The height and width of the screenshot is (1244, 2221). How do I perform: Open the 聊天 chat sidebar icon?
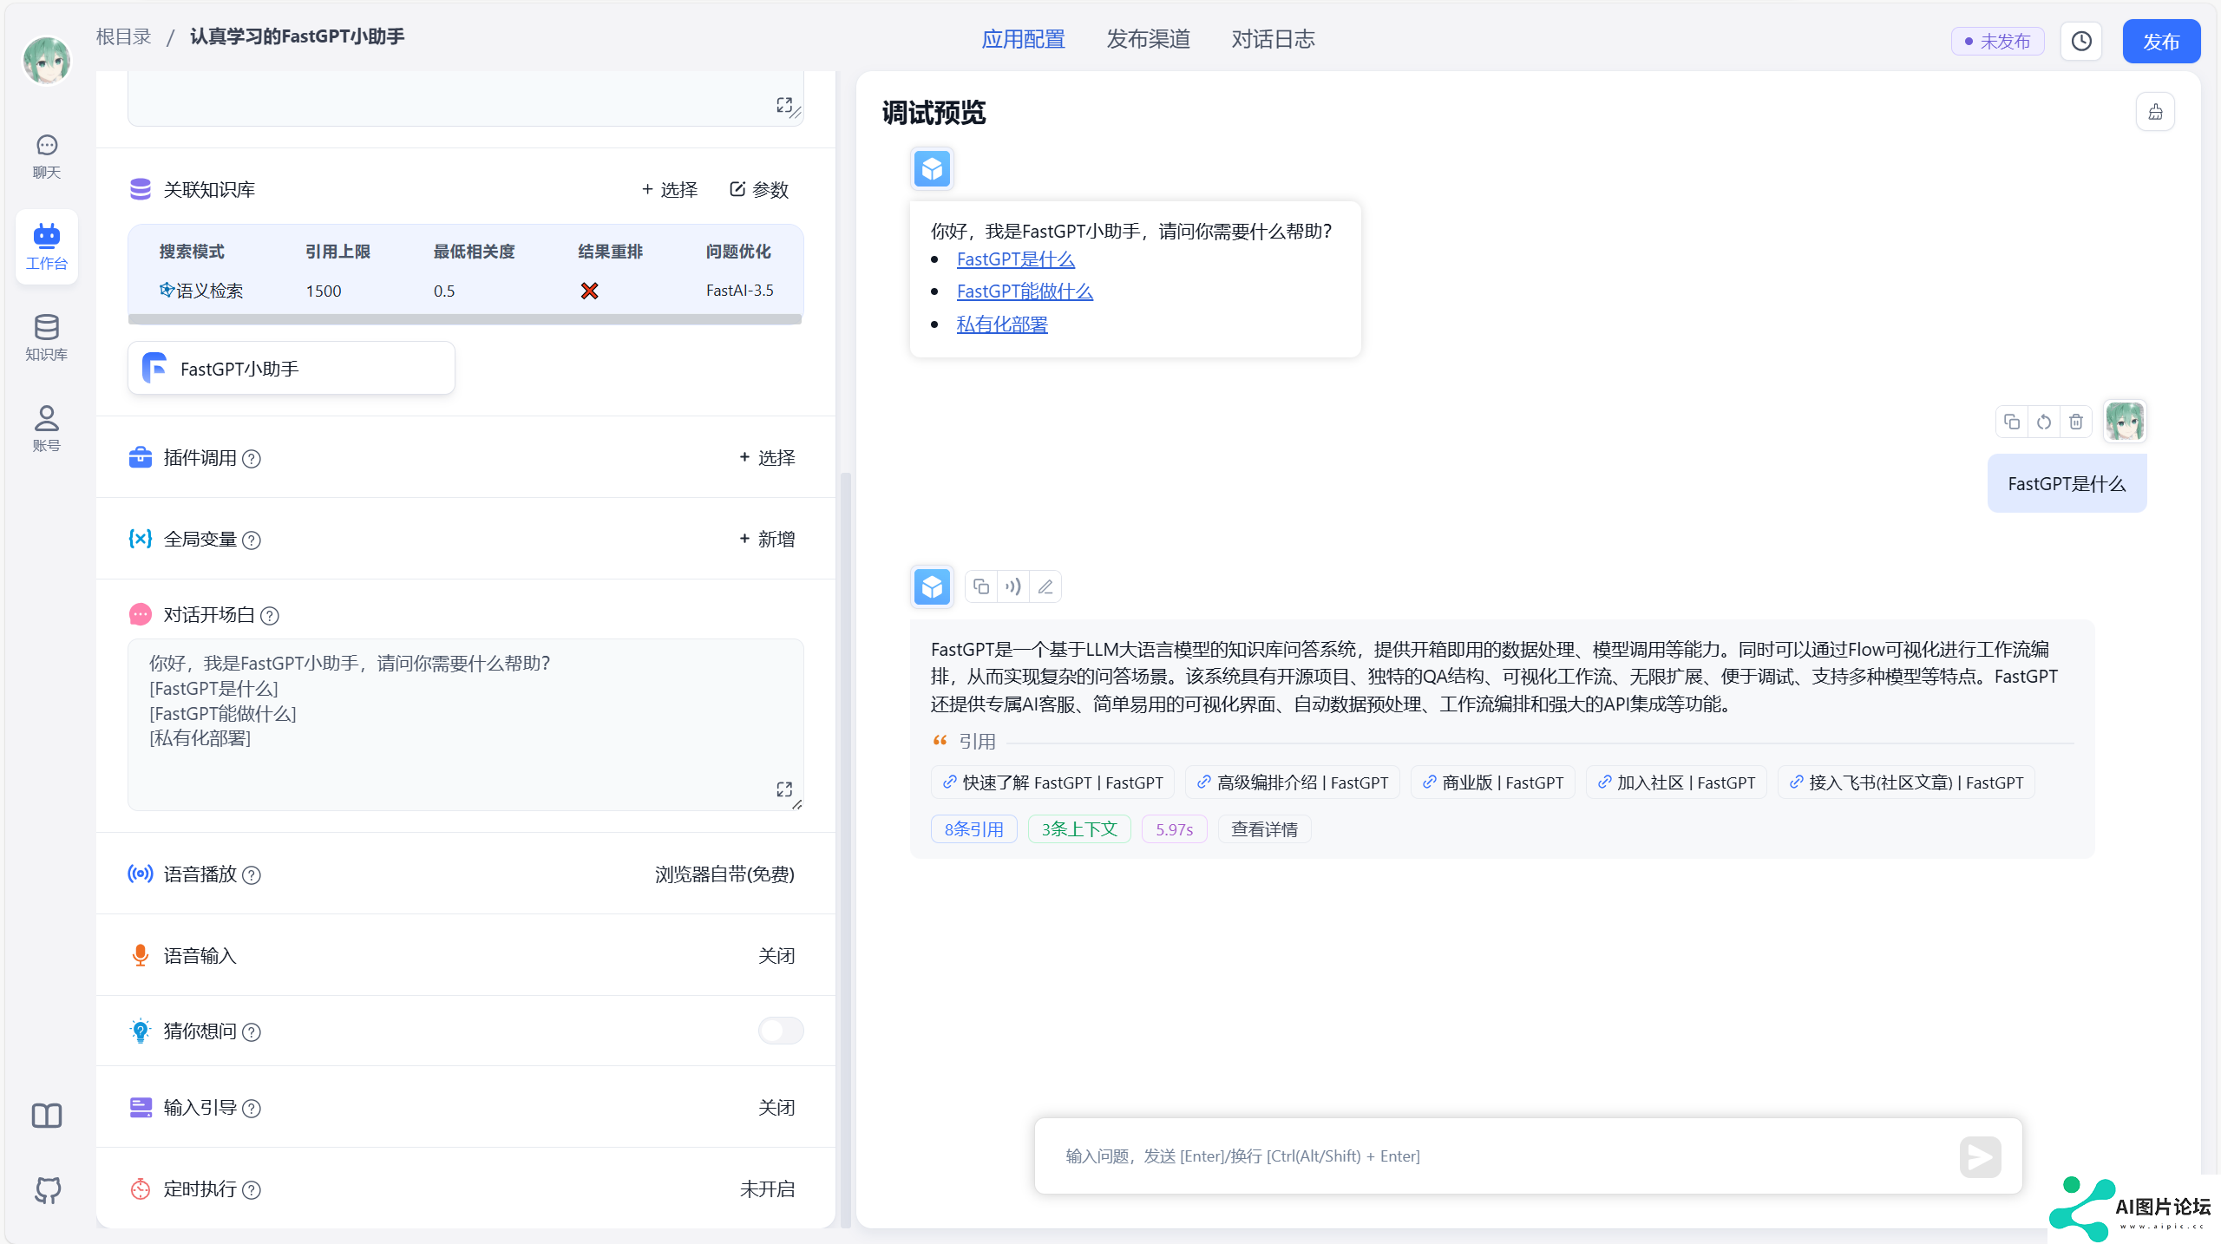47,156
